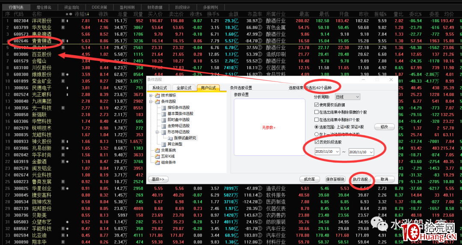Toggle 使用复权后数据 checkbox
Image resolution: width=462 pixels, height=245 pixels.
point(317,105)
